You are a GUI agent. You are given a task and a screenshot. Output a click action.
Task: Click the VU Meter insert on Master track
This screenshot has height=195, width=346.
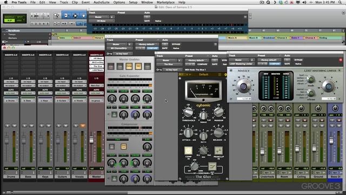click(x=97, y=58)
